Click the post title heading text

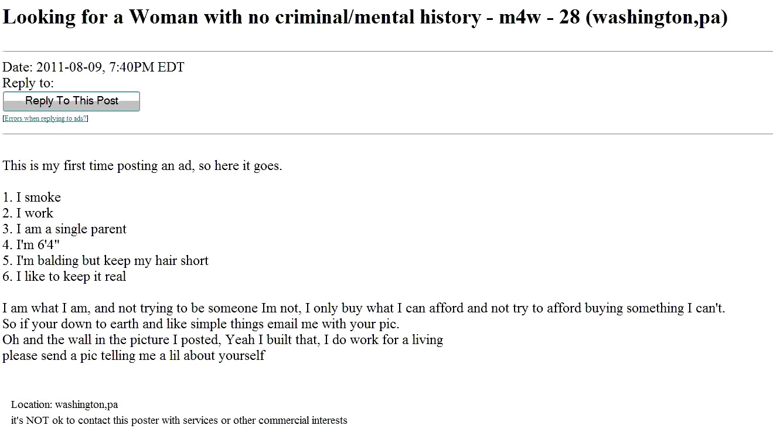pos(365,18)
